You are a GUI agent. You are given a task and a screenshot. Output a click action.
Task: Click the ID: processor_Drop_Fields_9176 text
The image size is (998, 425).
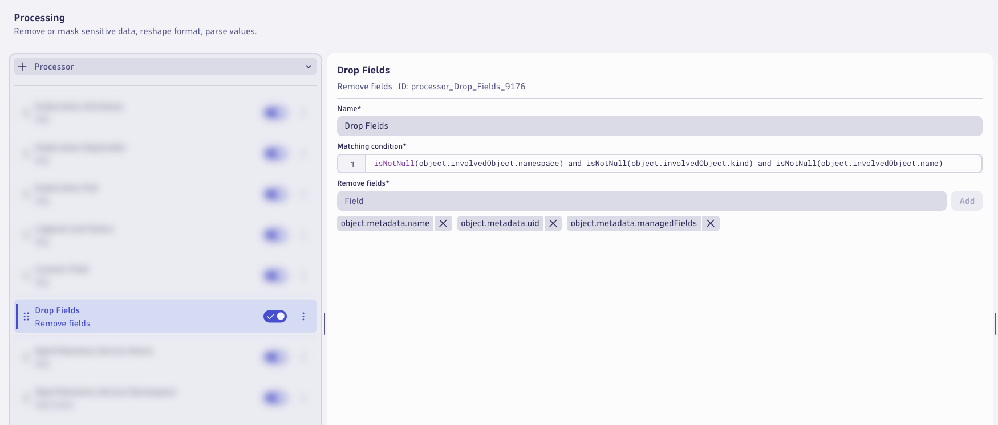(x=461, y=87)
